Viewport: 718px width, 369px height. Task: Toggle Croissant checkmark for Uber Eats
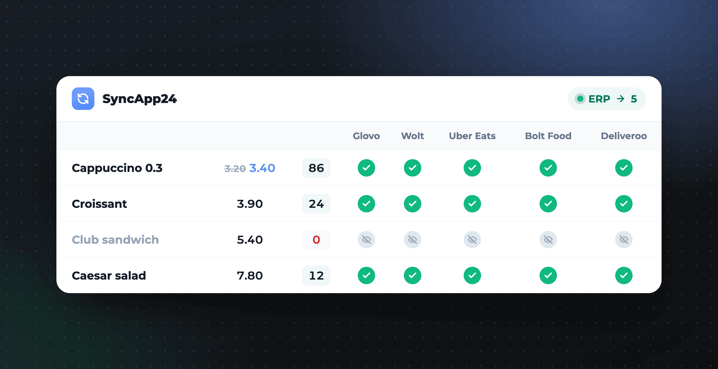[x=472, y=204]
